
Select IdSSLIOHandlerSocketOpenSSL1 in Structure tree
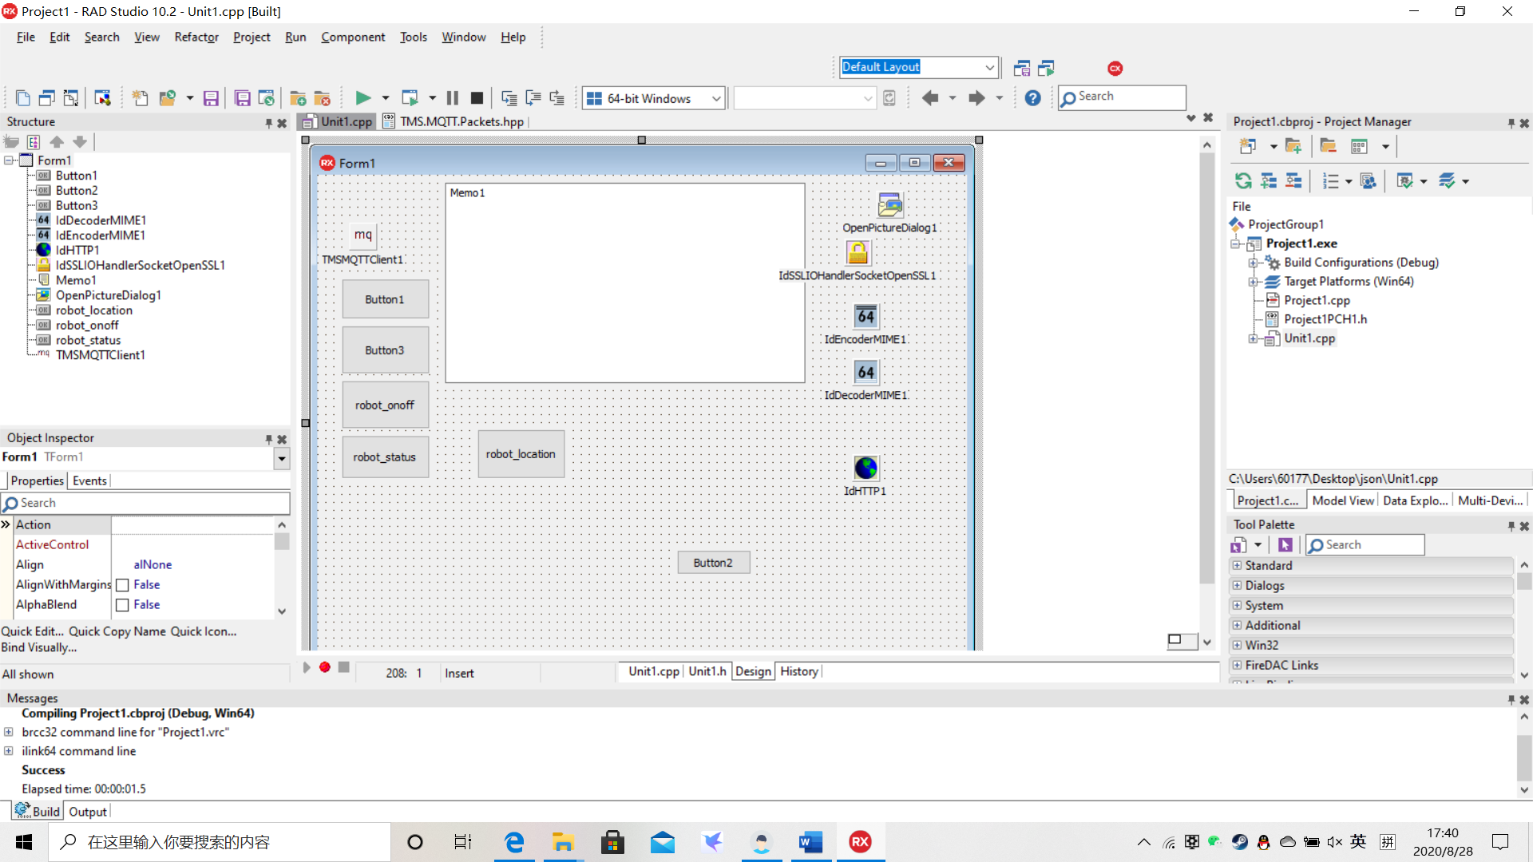click(x=140, y=265)
